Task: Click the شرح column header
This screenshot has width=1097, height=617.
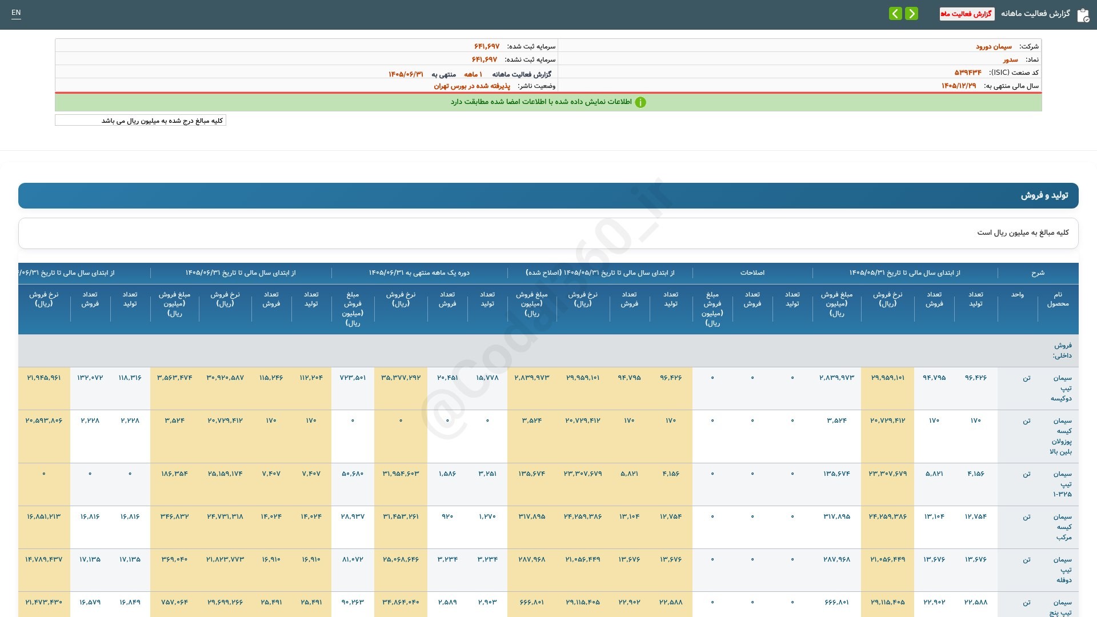Action: tap(1038, 273)
